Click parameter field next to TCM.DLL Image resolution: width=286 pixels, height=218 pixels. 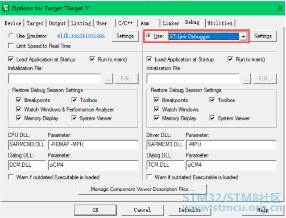(x=231, y=165)
